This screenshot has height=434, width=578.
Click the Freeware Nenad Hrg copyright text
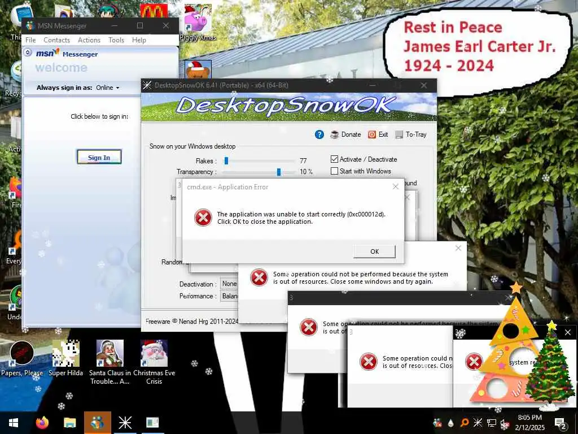(192, 322)
